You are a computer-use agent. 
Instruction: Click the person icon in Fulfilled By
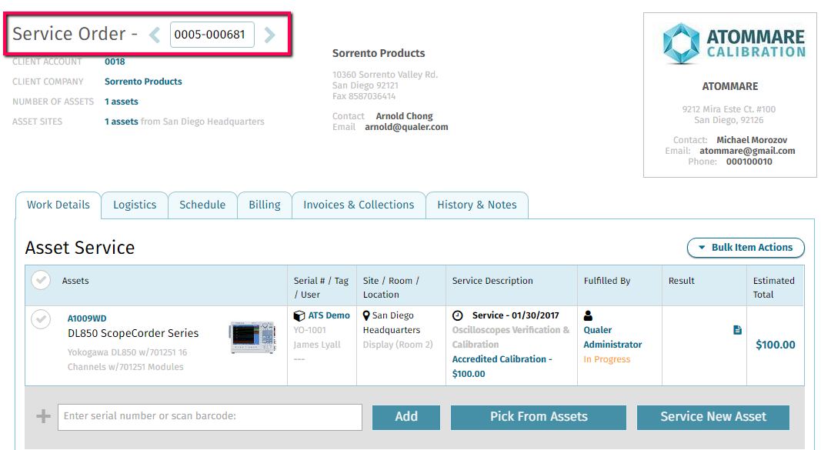click(x=588, y=315)
